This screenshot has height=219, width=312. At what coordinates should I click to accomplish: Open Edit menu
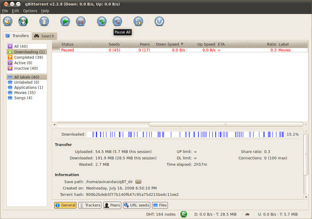point(15,11)
